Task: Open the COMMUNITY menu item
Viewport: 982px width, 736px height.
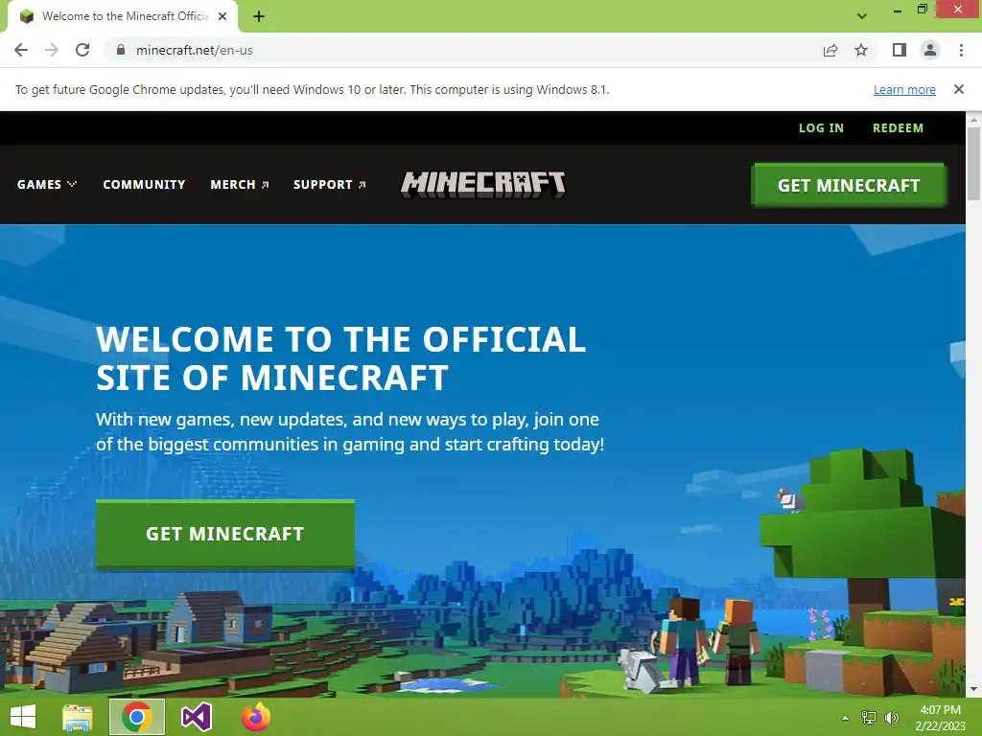Action: coord(144,185)
